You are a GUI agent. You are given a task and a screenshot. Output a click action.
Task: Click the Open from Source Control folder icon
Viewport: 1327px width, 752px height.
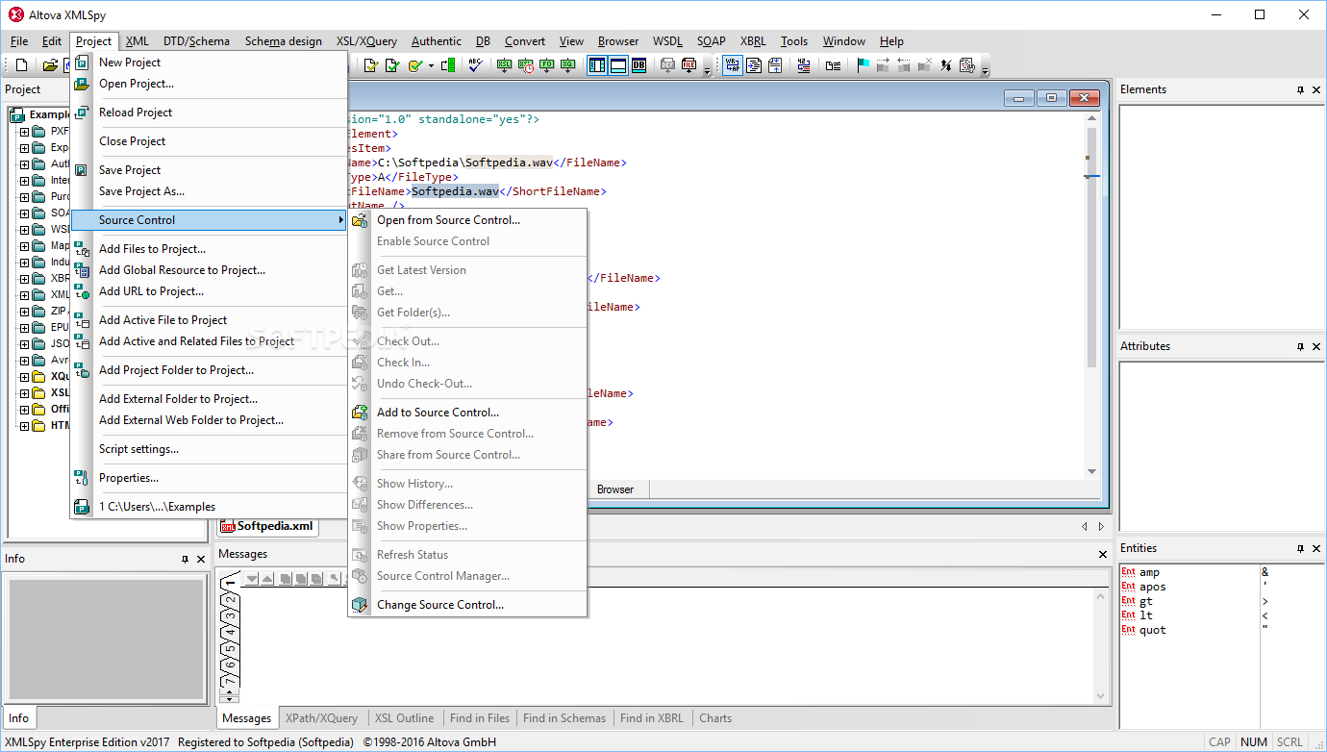(x=360, y=220)
